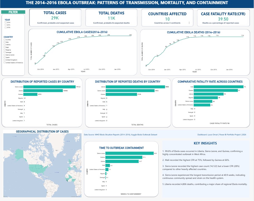Click Liberia bar showing 10666 cases

tap(43, 91)
